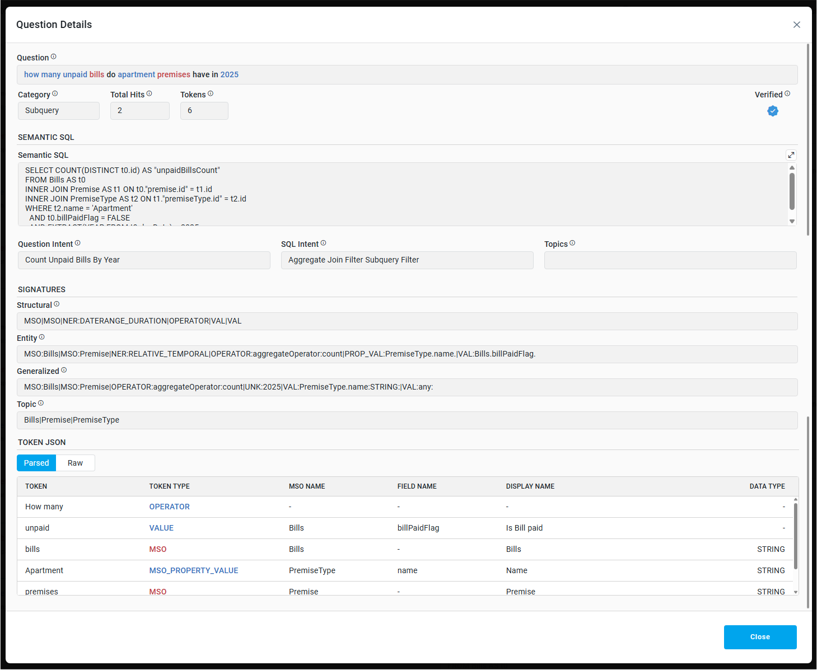Viewport: 817px width, 670px height.
Task: Click the Question text field
Action: [407, 74]
